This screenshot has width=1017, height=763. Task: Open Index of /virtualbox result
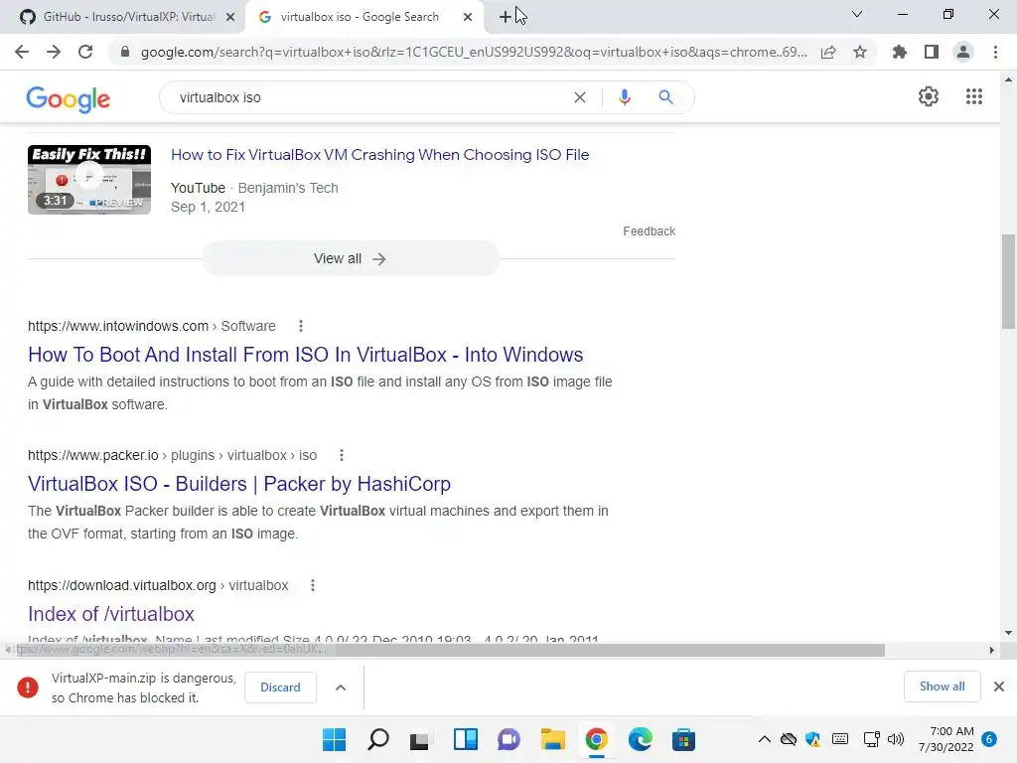tap(111, 614)
